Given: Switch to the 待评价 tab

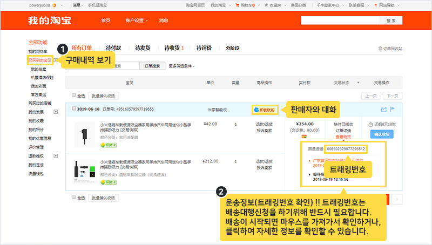Looking at the screenshot, I should (204, 48).
